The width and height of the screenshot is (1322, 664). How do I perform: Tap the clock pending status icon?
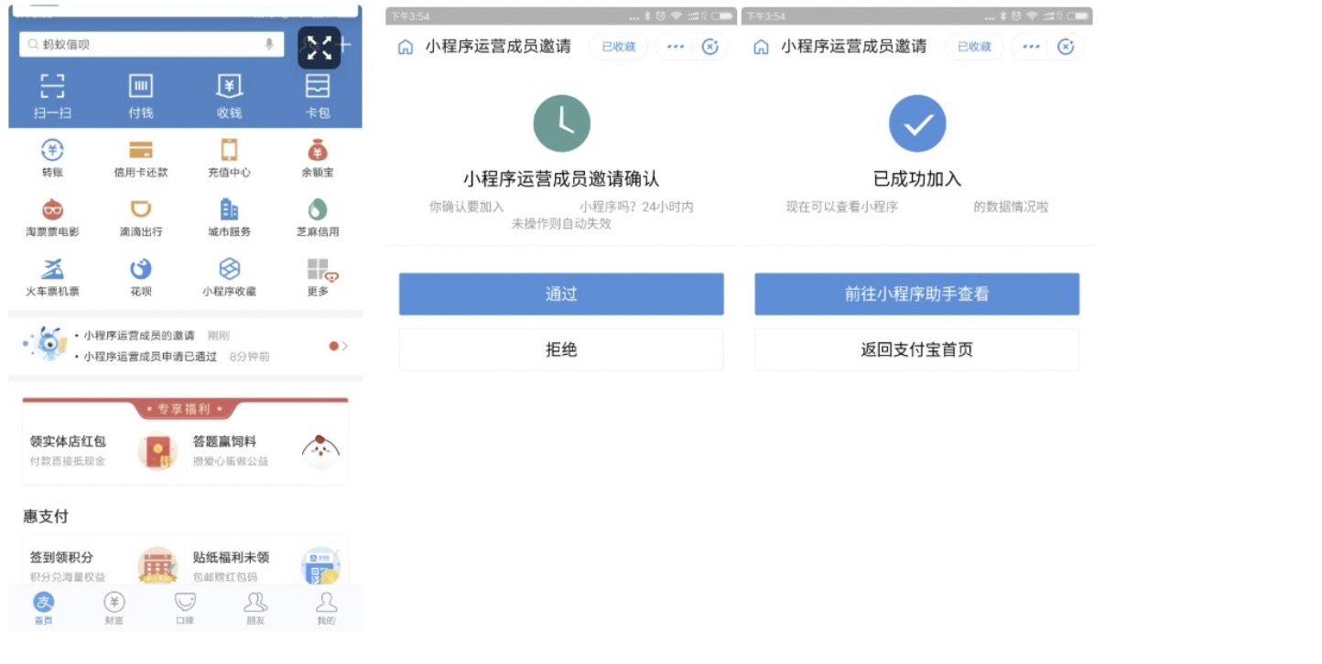coord(561,123)
